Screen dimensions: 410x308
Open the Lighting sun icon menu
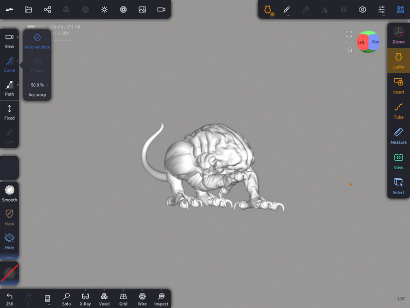coord(104,9)
